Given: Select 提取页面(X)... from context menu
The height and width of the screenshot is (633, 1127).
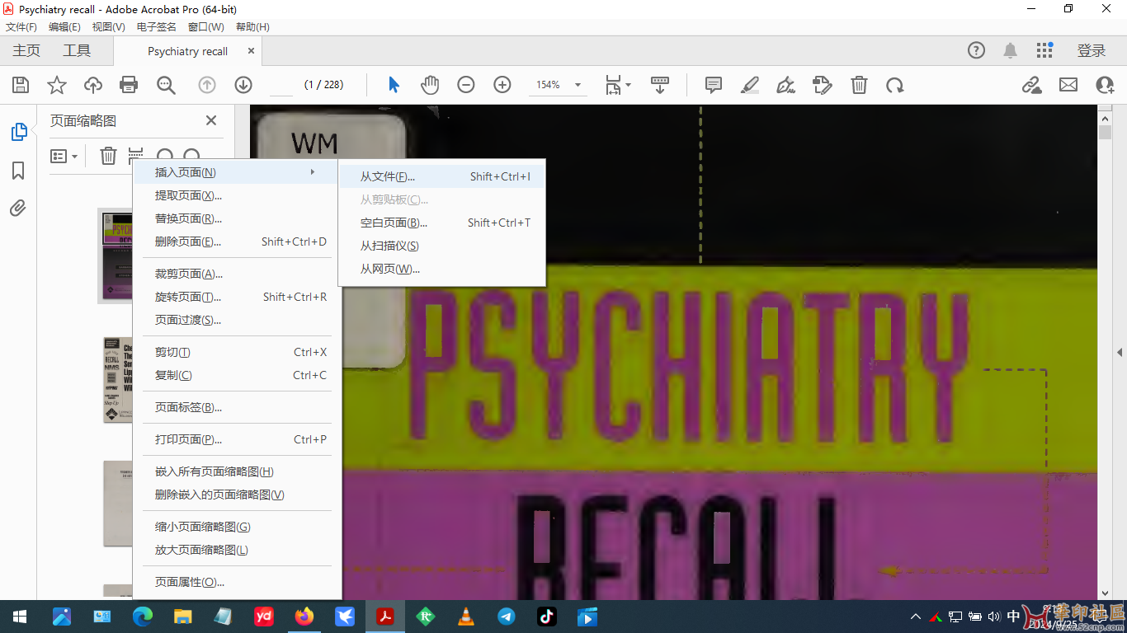Looking at the screenshot, I should point(237,195).
